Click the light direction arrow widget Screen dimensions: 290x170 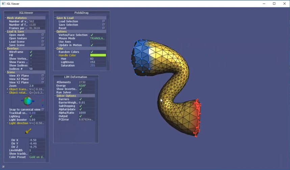coord(28,131)
